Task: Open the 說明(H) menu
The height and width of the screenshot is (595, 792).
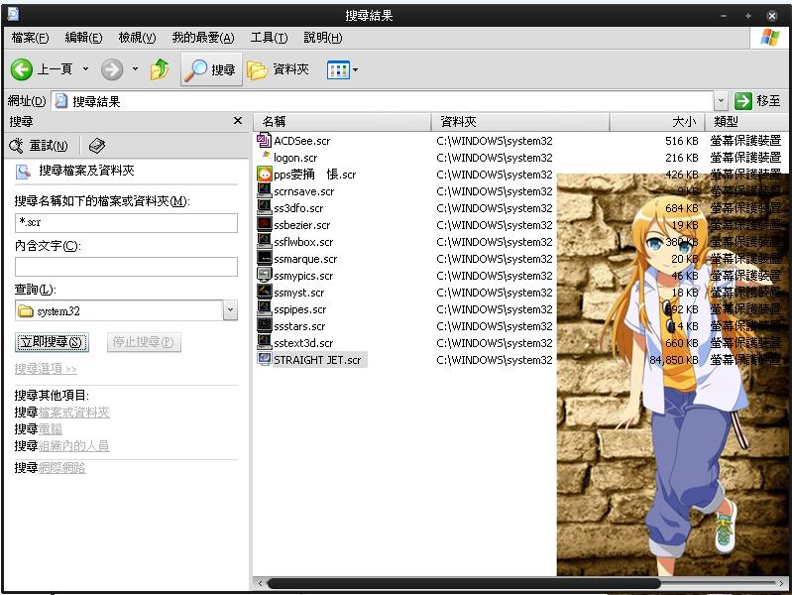Action: point(323,38)
